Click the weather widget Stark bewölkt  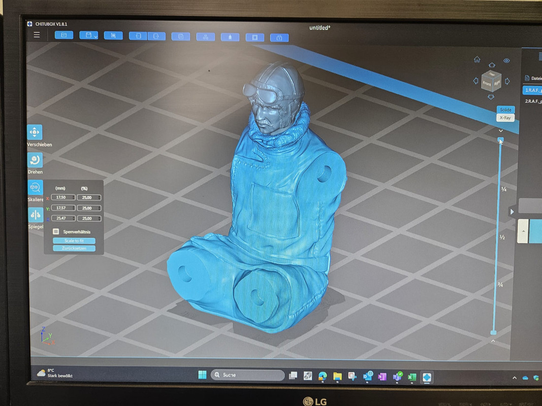(x=55, y=373)
